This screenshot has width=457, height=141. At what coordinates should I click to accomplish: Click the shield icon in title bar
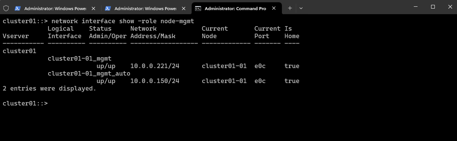(x=6, y=8)
